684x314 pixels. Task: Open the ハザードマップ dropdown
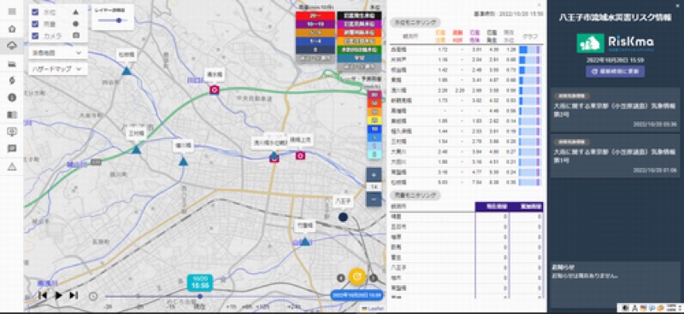(58, 69)
